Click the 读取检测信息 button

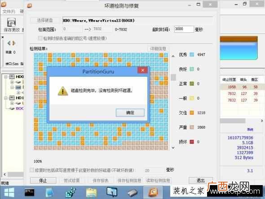pos(158,181)
